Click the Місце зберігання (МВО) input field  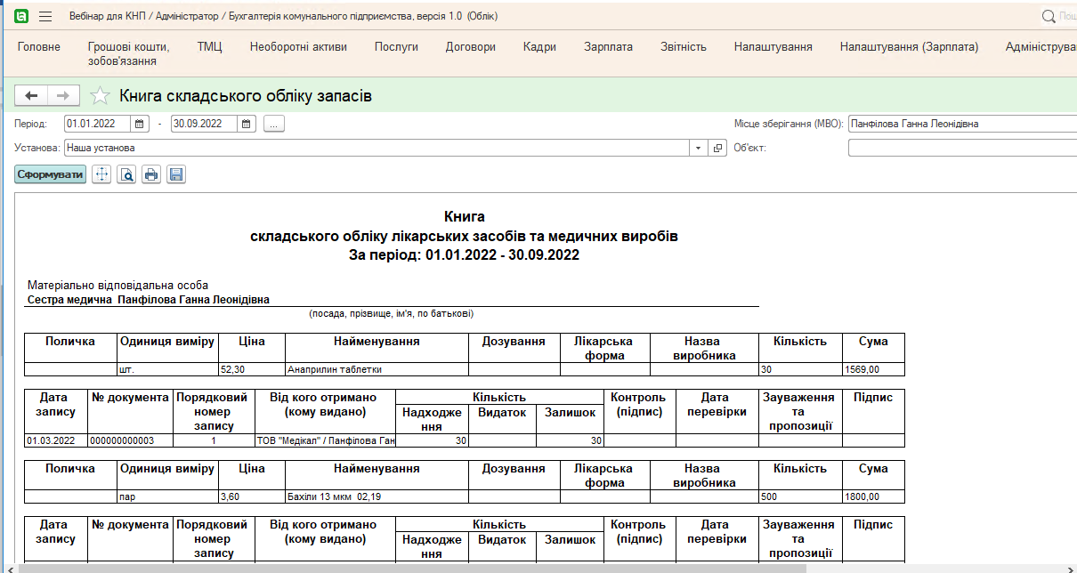961,124
